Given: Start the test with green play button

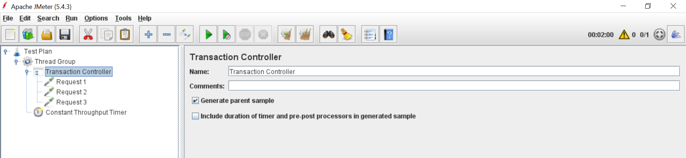Looking at the screenshot, I should 208,35.
